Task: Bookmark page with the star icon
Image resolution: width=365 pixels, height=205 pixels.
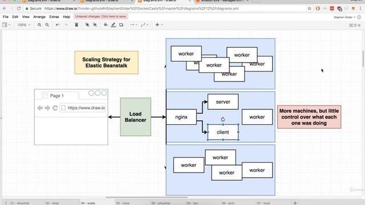Action: (309, 9)
